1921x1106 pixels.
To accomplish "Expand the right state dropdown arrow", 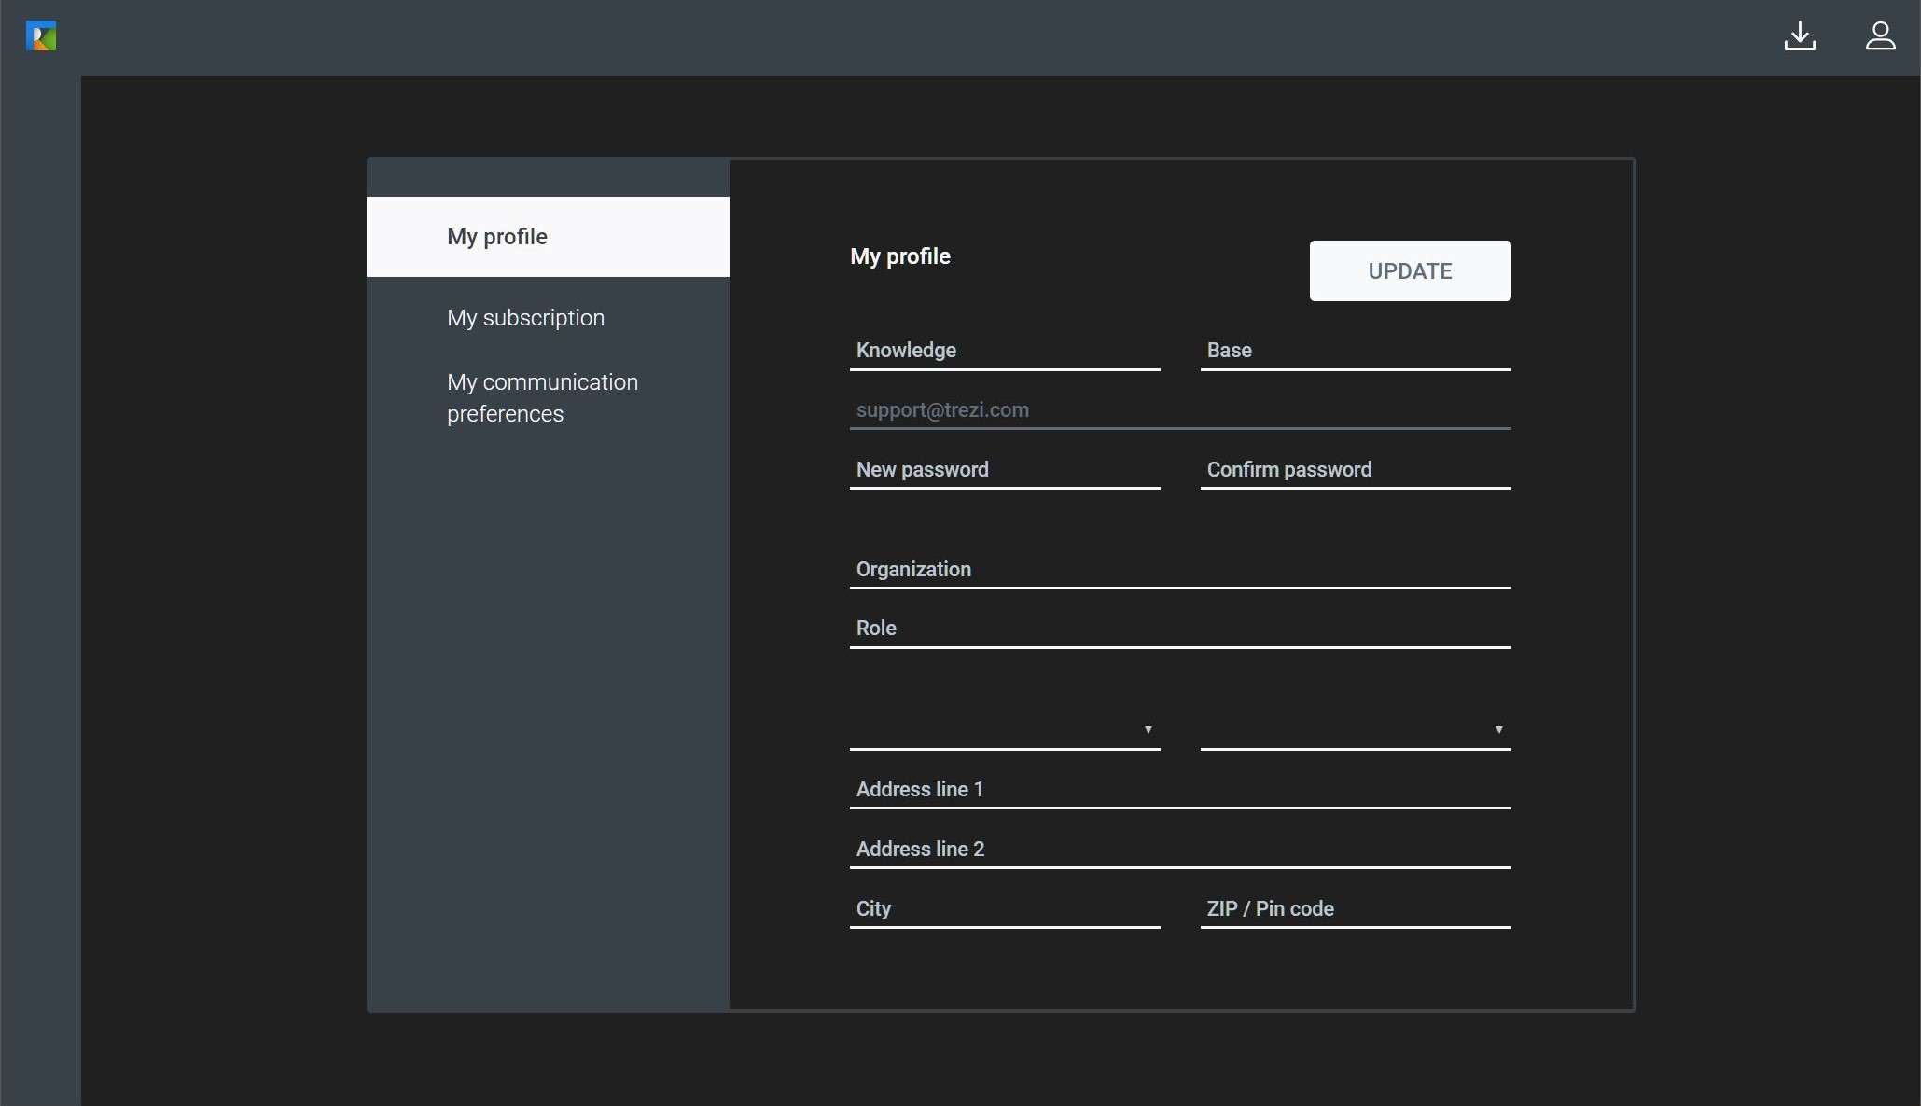I will [x=1498, y=730].
